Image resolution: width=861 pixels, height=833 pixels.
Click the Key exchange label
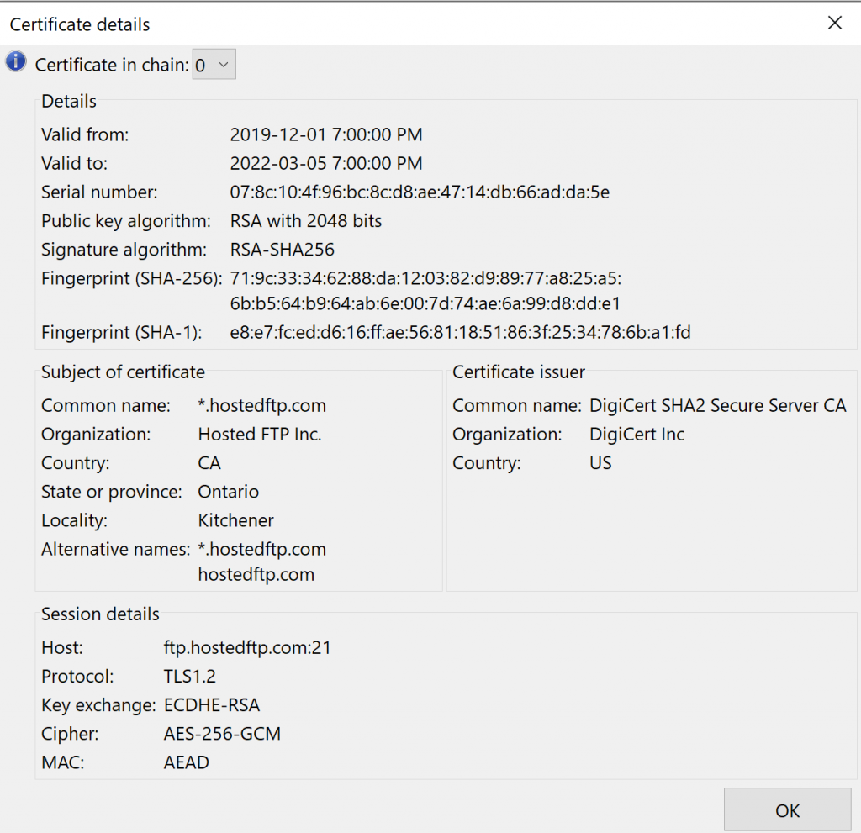click(99, 705)
